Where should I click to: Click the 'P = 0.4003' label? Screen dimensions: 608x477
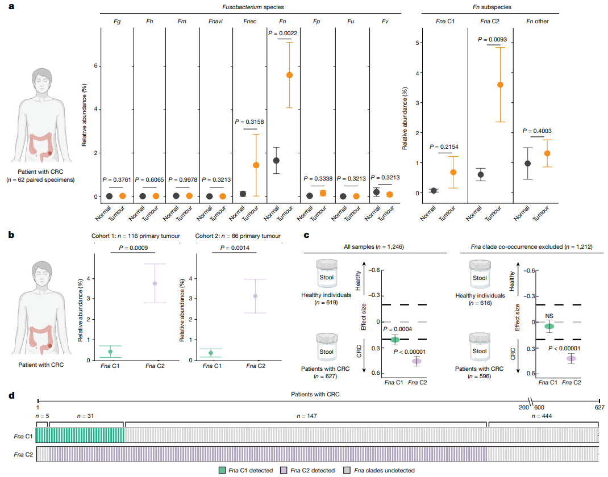[537, 131]
